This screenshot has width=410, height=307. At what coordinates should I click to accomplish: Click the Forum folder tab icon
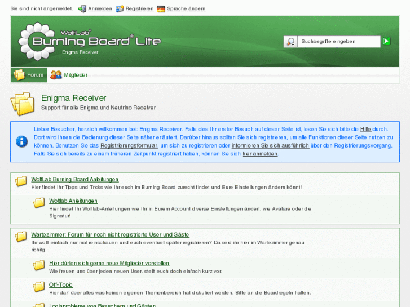[x=19, y=75]
